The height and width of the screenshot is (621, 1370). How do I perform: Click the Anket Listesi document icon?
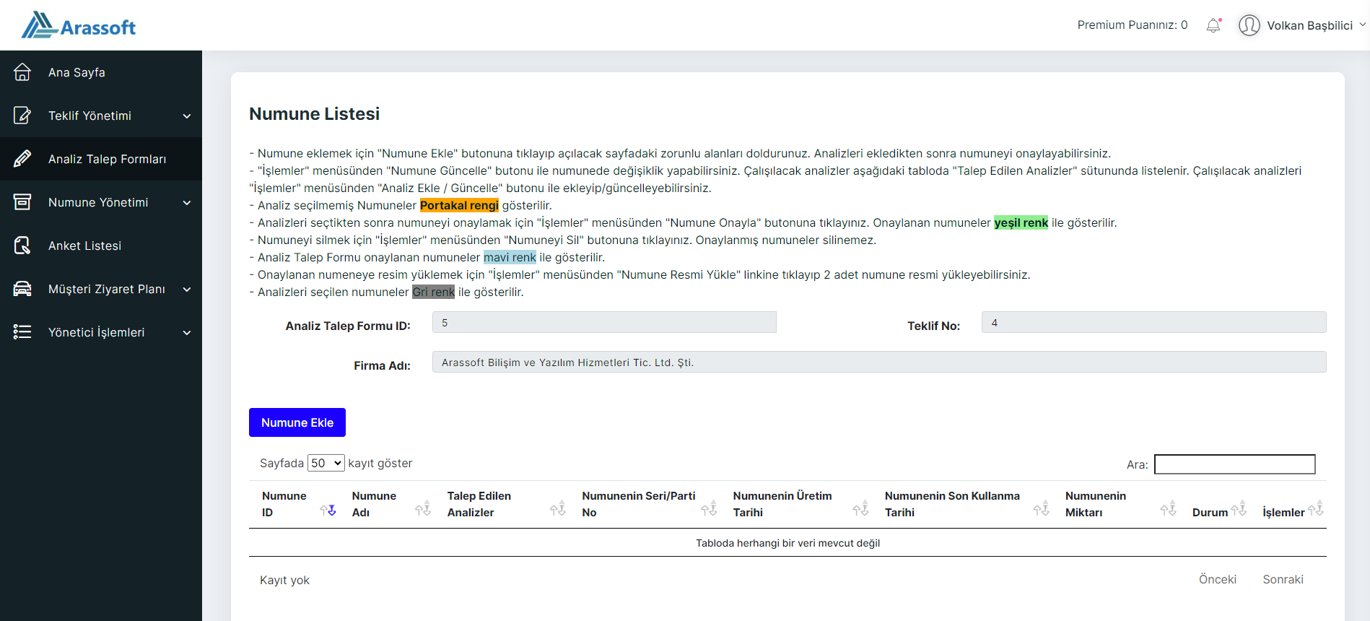[22, 246]
